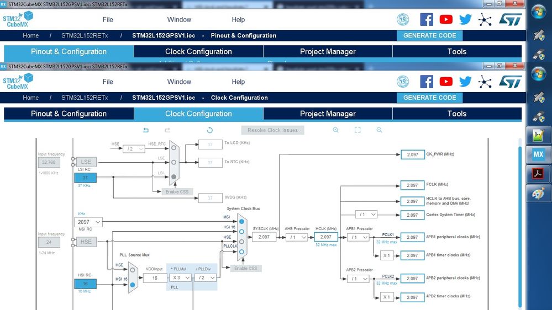Click GENERATE CODE in back Pinout window

pyautogui.click(x=429, y=35)
